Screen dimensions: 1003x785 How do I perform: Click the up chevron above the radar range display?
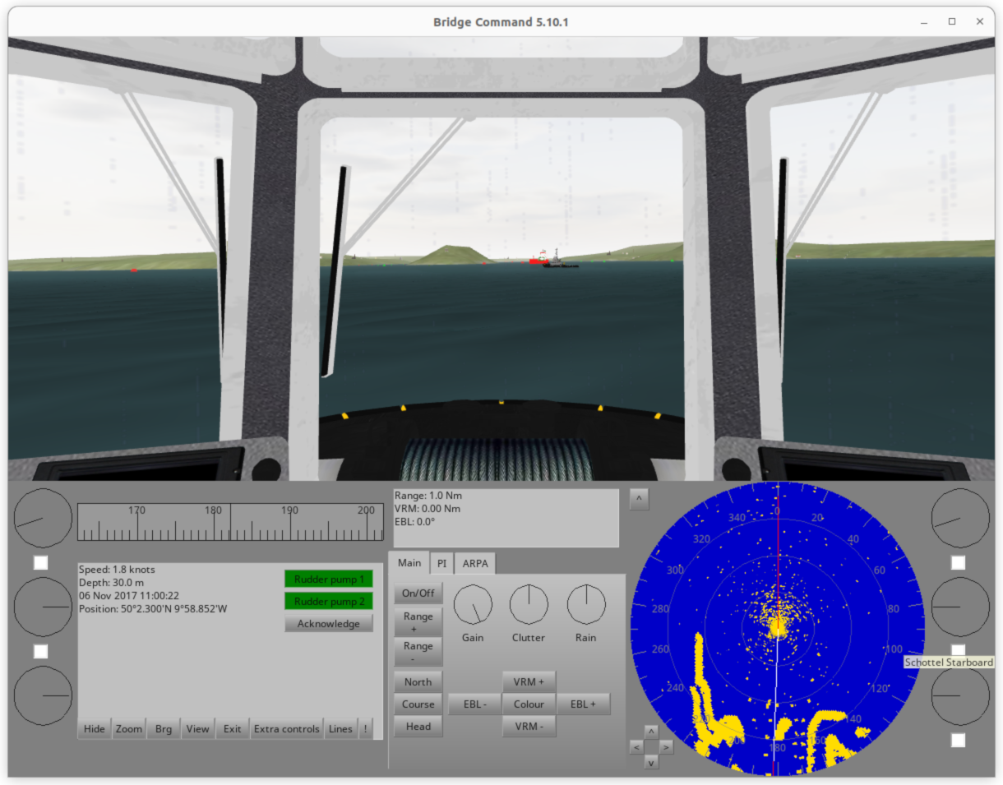click(x=639, y=498)
